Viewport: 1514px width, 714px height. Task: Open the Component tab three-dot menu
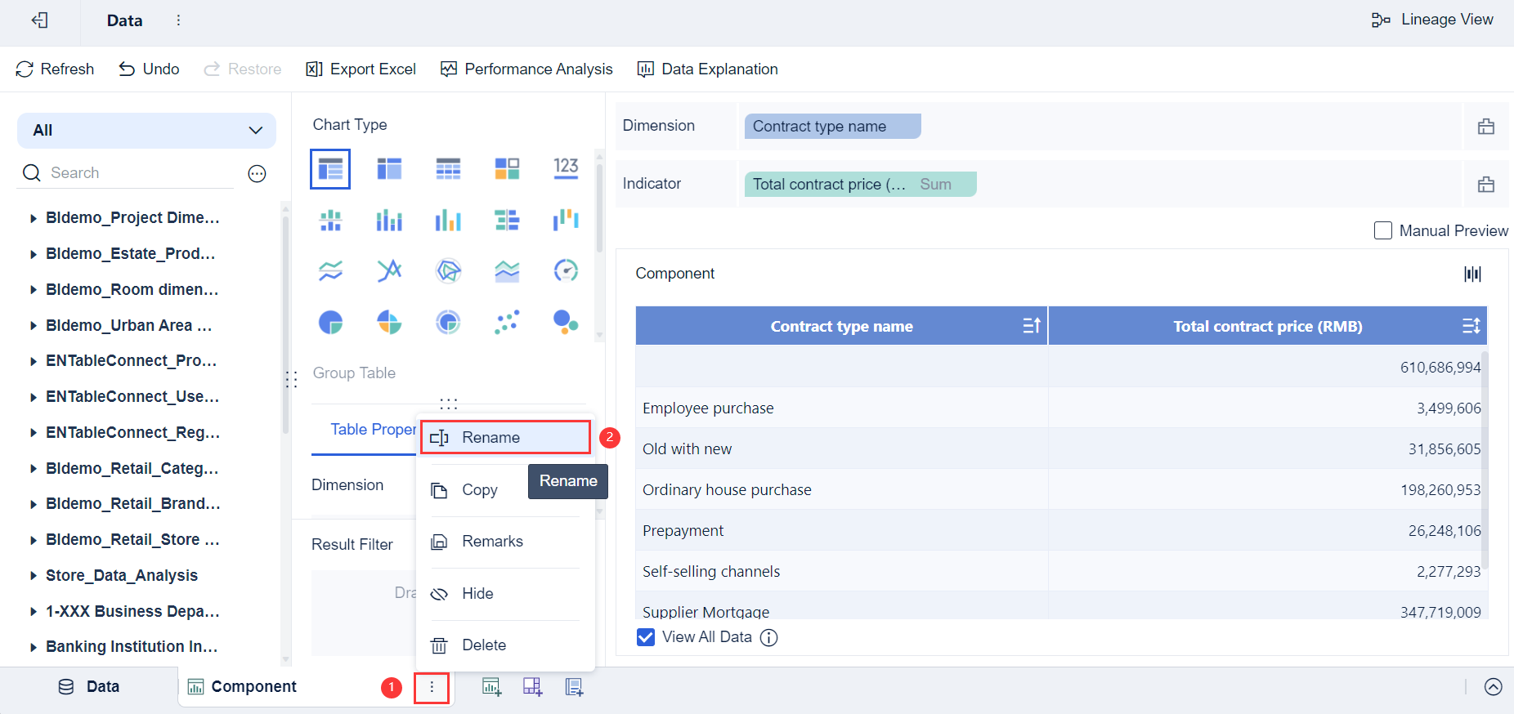[432, 687]
